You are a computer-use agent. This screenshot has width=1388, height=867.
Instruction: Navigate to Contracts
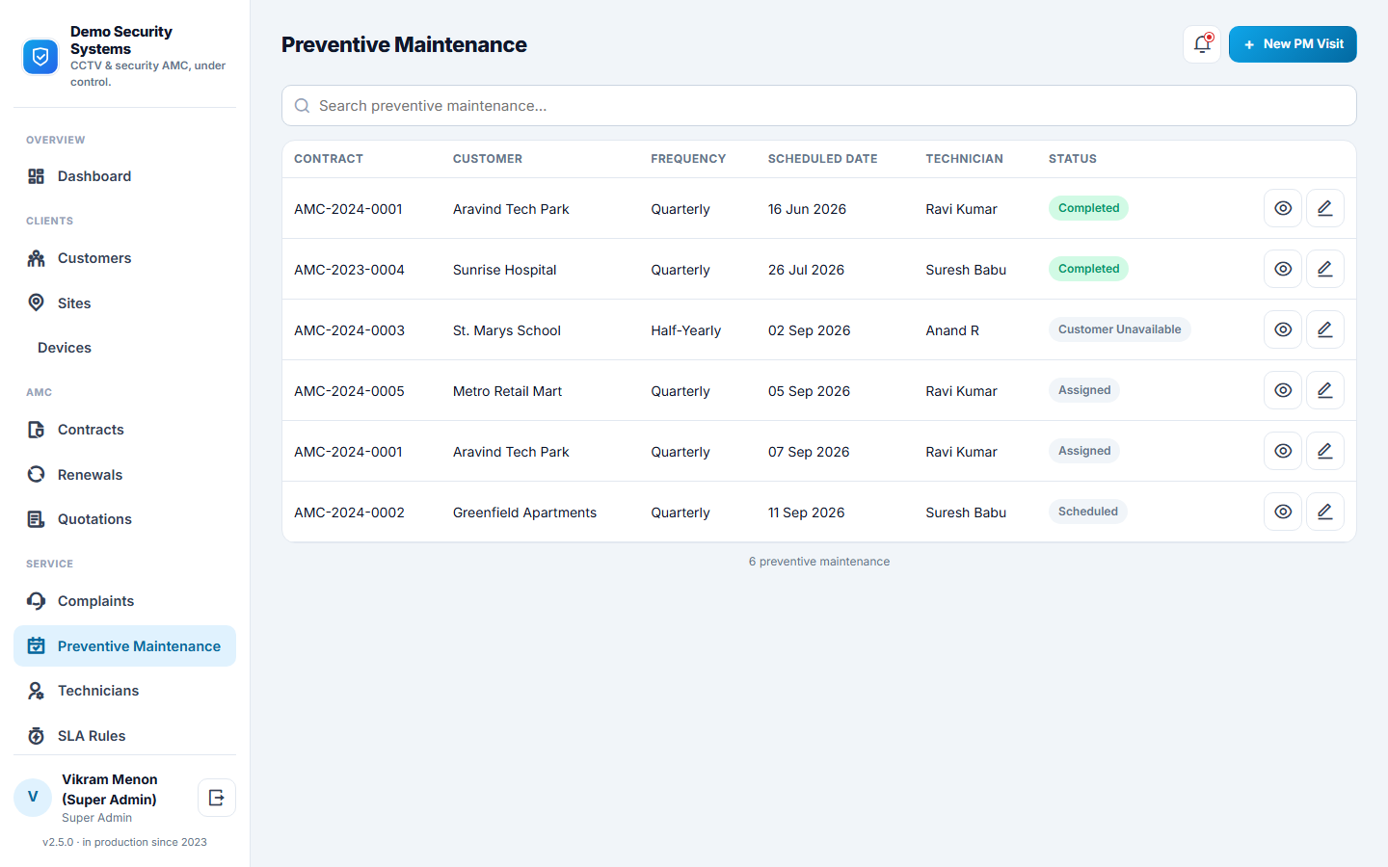coord(124,430)
